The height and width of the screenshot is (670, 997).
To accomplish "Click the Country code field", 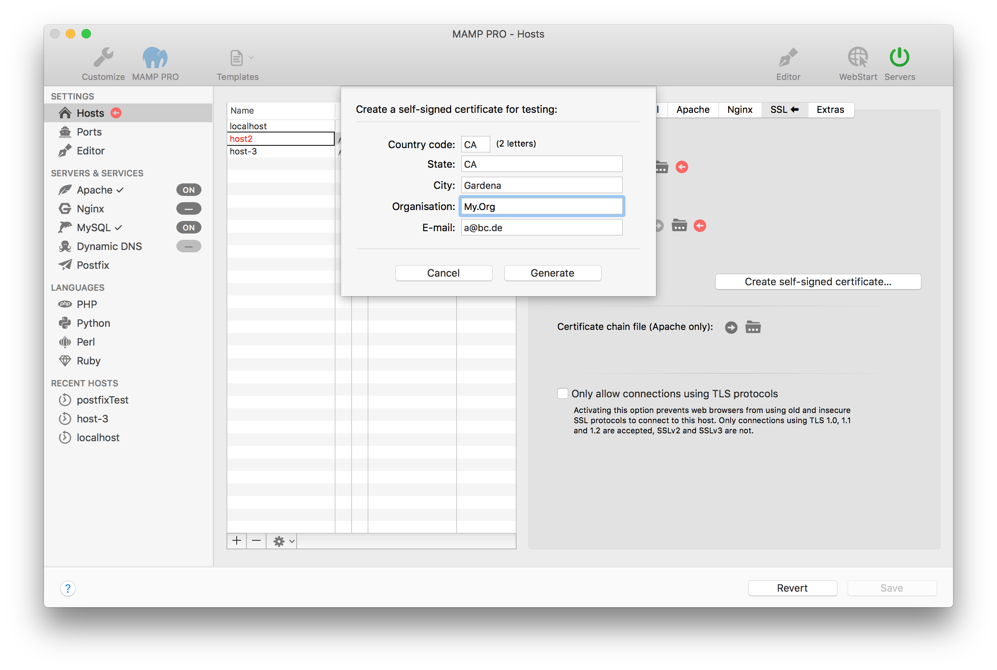I will tap(475, 145).
